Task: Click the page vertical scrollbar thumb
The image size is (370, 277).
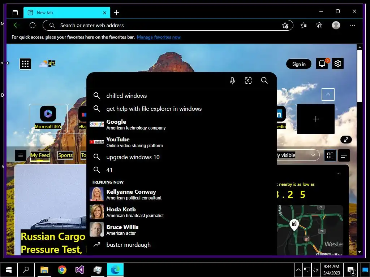Action: (x=360, y=76)
